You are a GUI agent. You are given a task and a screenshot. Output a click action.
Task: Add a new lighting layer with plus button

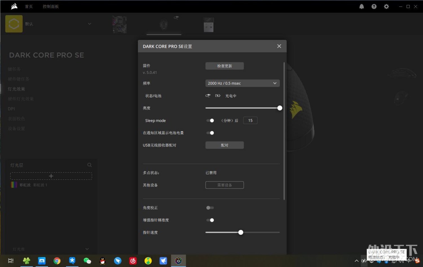click(x=51, y=176)
